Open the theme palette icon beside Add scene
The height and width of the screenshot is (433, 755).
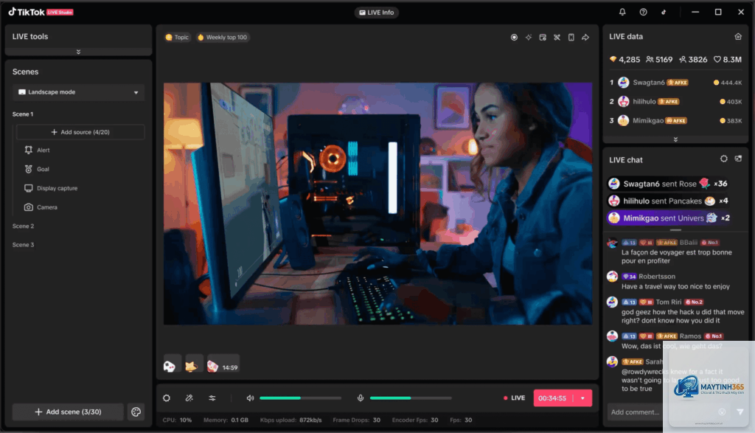[136, 412]
